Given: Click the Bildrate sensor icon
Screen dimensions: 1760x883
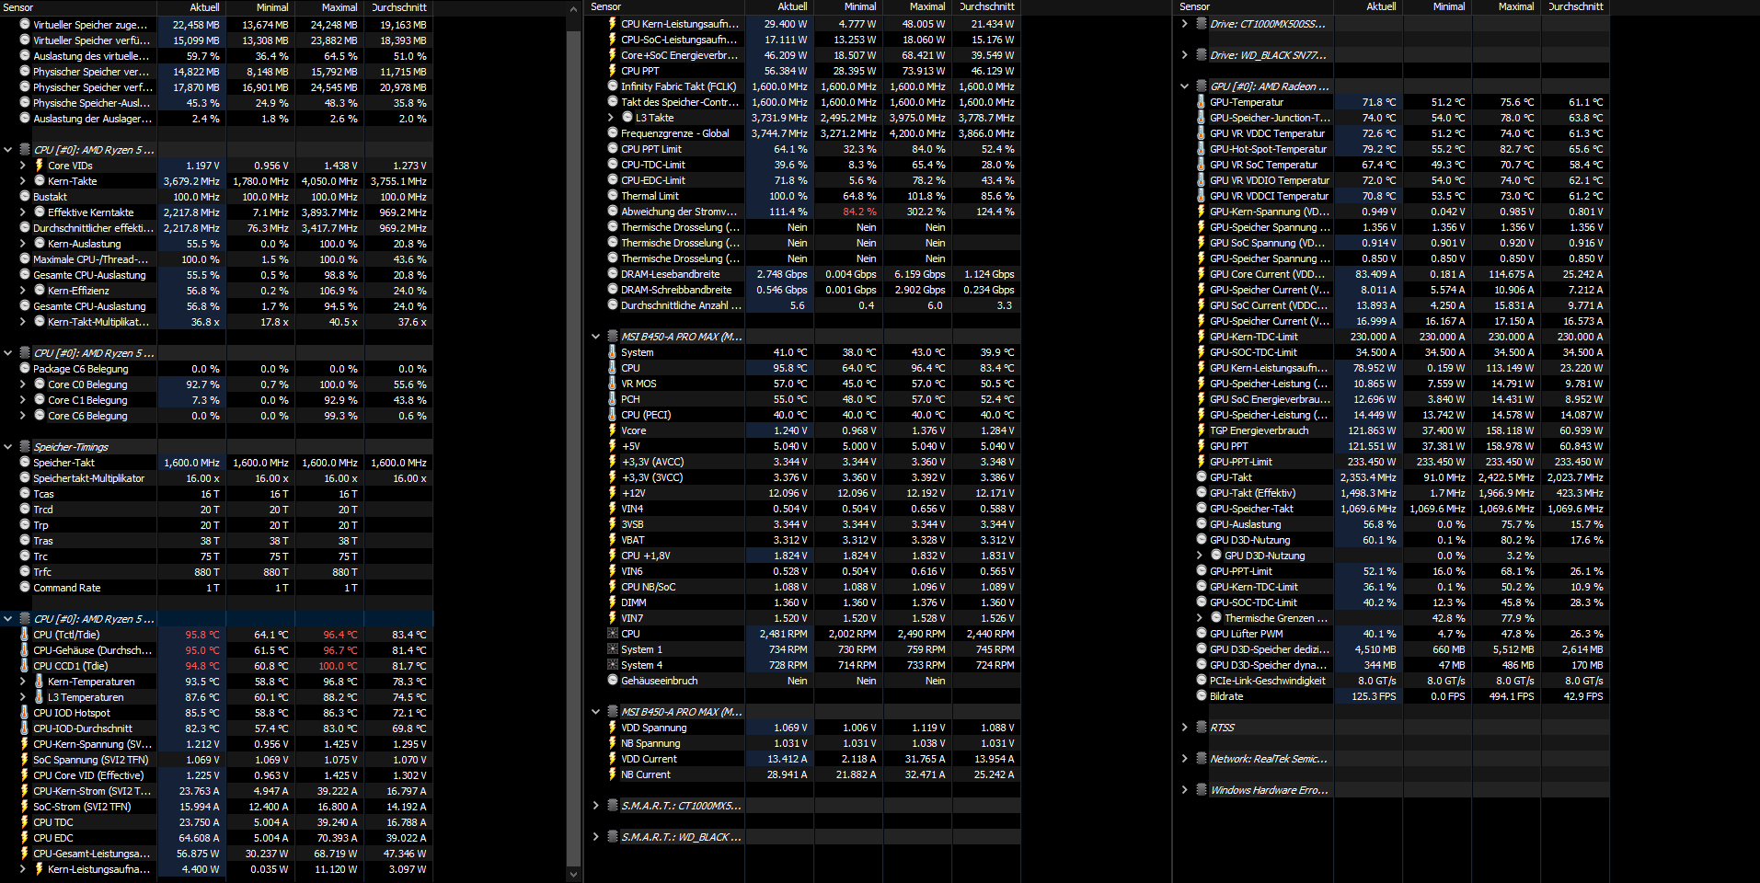Looking at the screenshot, I should click(x=1202, y=696).
